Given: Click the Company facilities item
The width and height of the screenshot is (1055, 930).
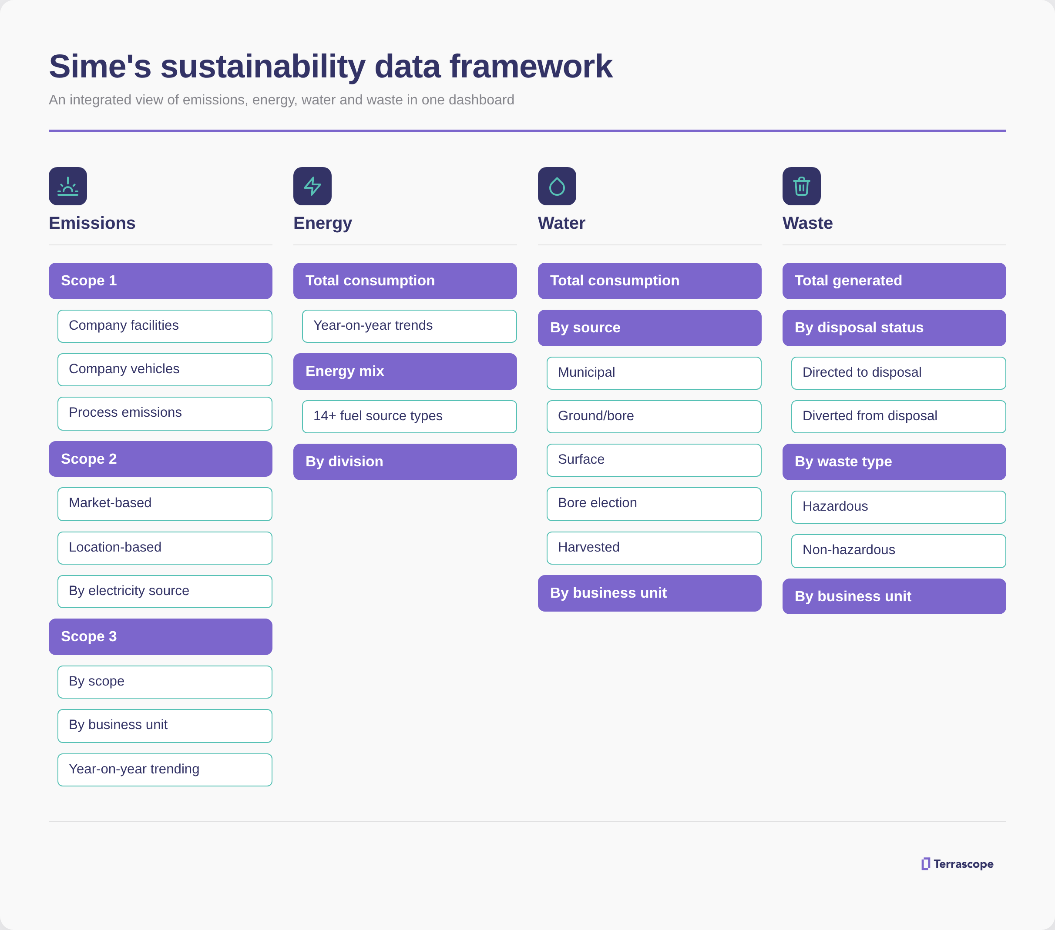Looking at the screenshot, I should 165,326.
